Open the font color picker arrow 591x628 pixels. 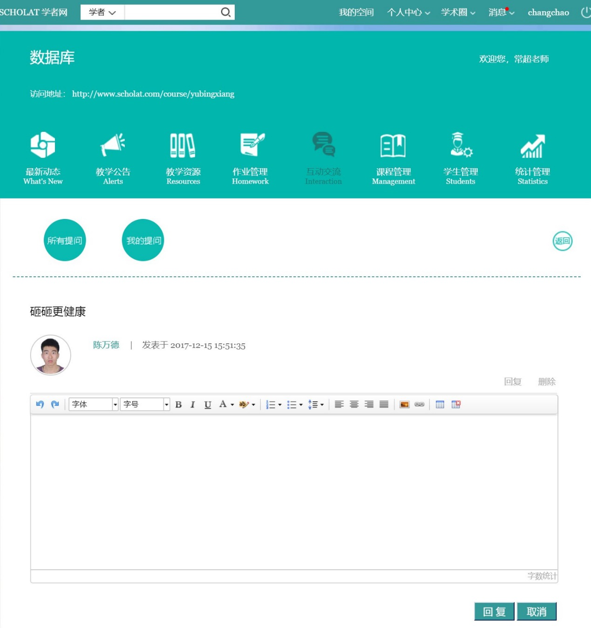click(232, 405)
